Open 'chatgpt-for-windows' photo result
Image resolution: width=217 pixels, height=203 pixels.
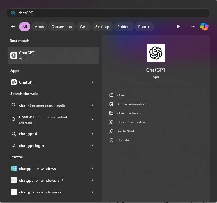(x=53, y=169)
